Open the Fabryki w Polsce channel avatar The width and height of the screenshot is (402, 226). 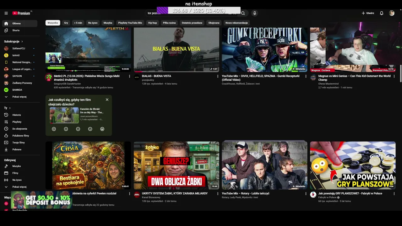point(313,195)
